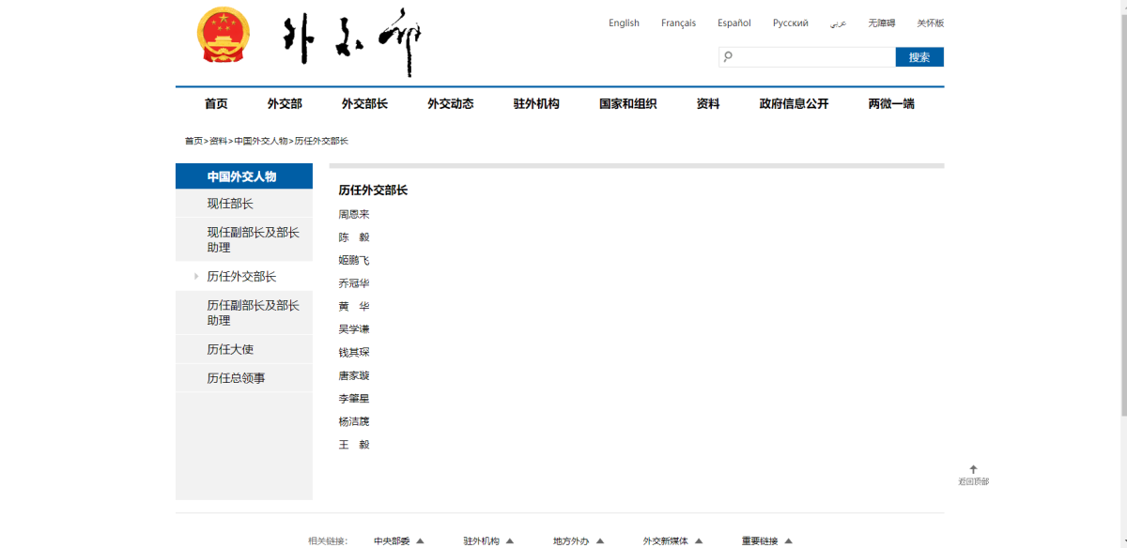Open the 外交动态 navigation menu item

[x=450, y=104]
